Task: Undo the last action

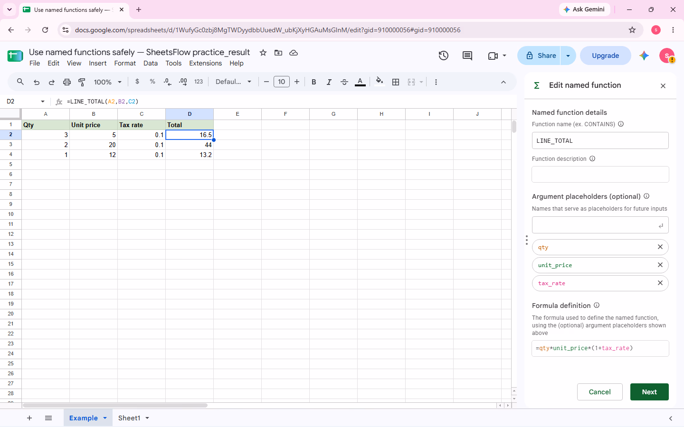Action: click(37, 82)
